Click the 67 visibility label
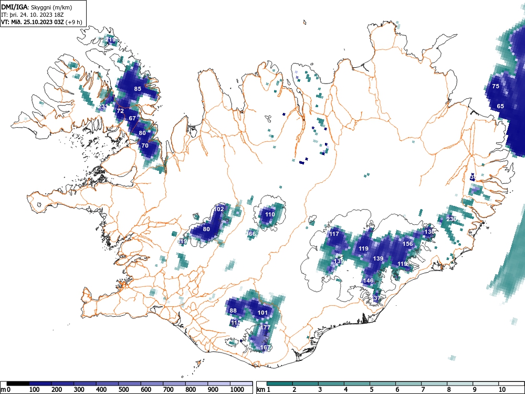 coord(133,118)
